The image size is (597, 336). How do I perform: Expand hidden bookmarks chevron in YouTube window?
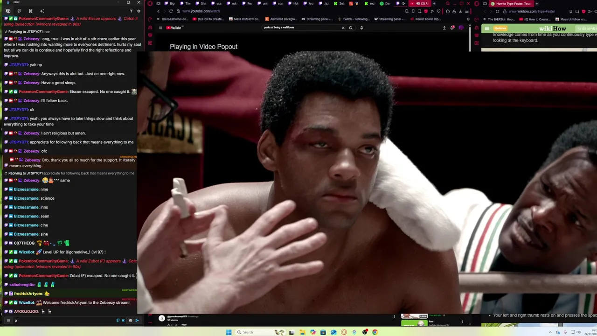tap(468, 19)
